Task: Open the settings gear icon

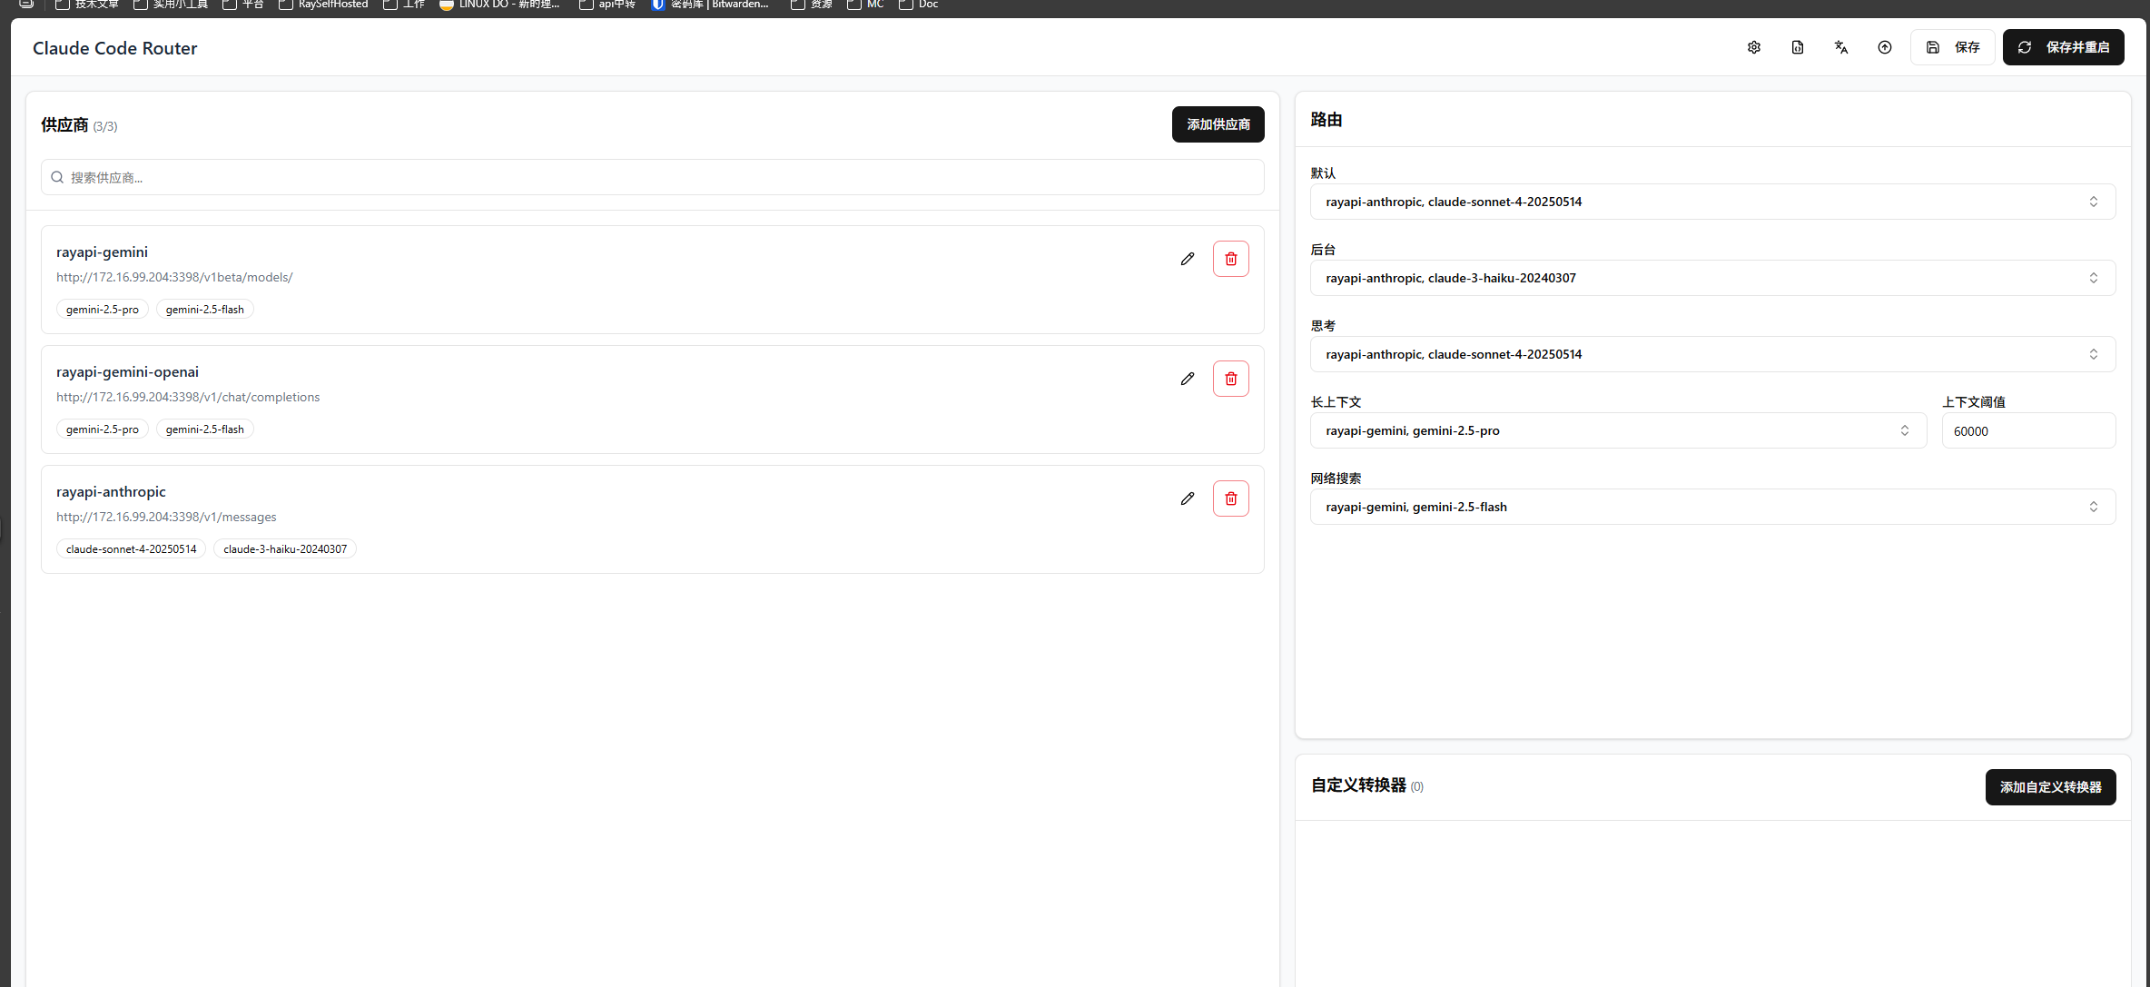Action: pyautogui.click(x=1754, y=47)
